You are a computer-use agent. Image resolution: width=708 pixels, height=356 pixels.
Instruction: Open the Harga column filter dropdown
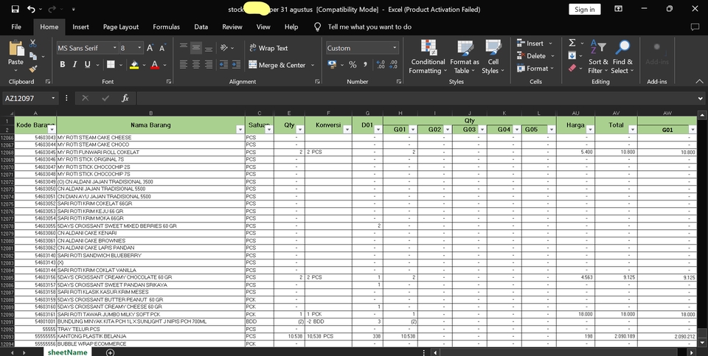point(589,130)
